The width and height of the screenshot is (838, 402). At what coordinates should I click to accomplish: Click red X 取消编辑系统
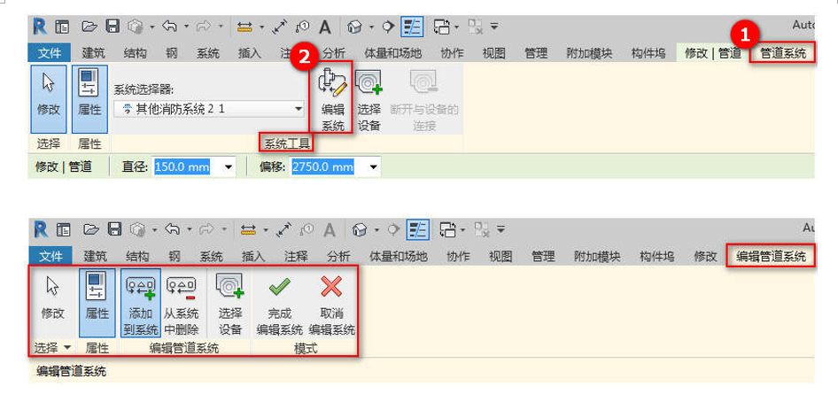click(x=331, y=287)
